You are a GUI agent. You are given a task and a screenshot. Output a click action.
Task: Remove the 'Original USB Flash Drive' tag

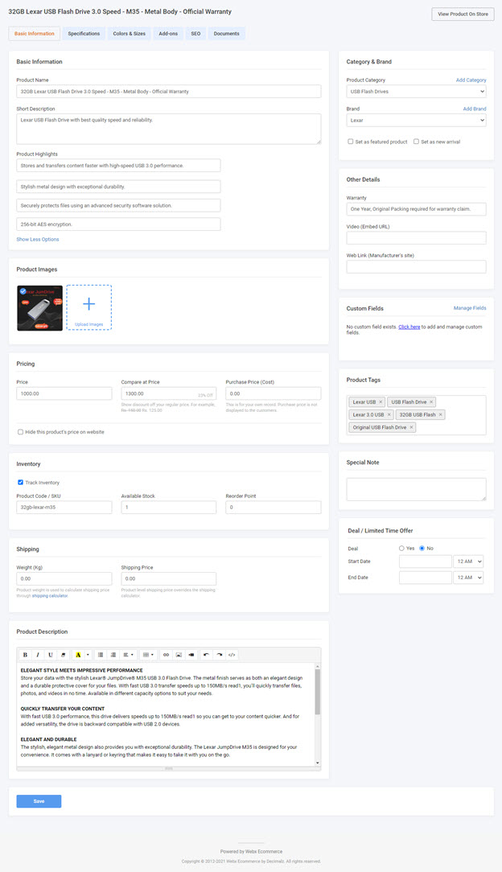pos(411,428)
